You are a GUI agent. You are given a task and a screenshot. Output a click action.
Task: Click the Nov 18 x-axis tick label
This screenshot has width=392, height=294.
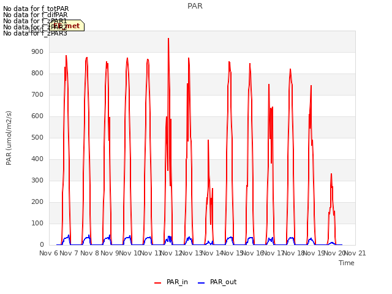pos(293,253)
